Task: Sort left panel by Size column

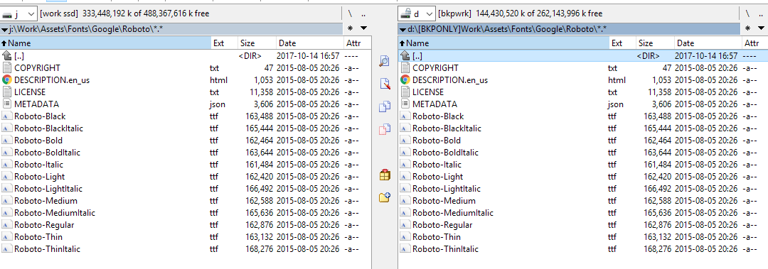Action: [257, 43]
